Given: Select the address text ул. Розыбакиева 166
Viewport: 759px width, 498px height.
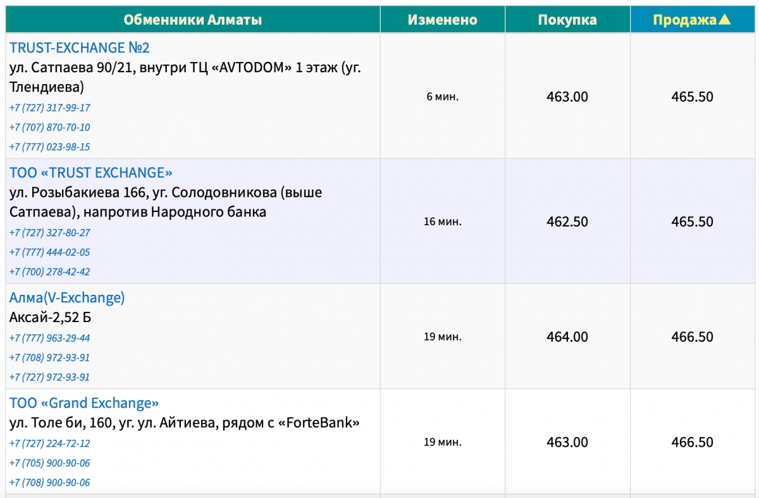Looking at the screenshot, I should tap(77, 192).
